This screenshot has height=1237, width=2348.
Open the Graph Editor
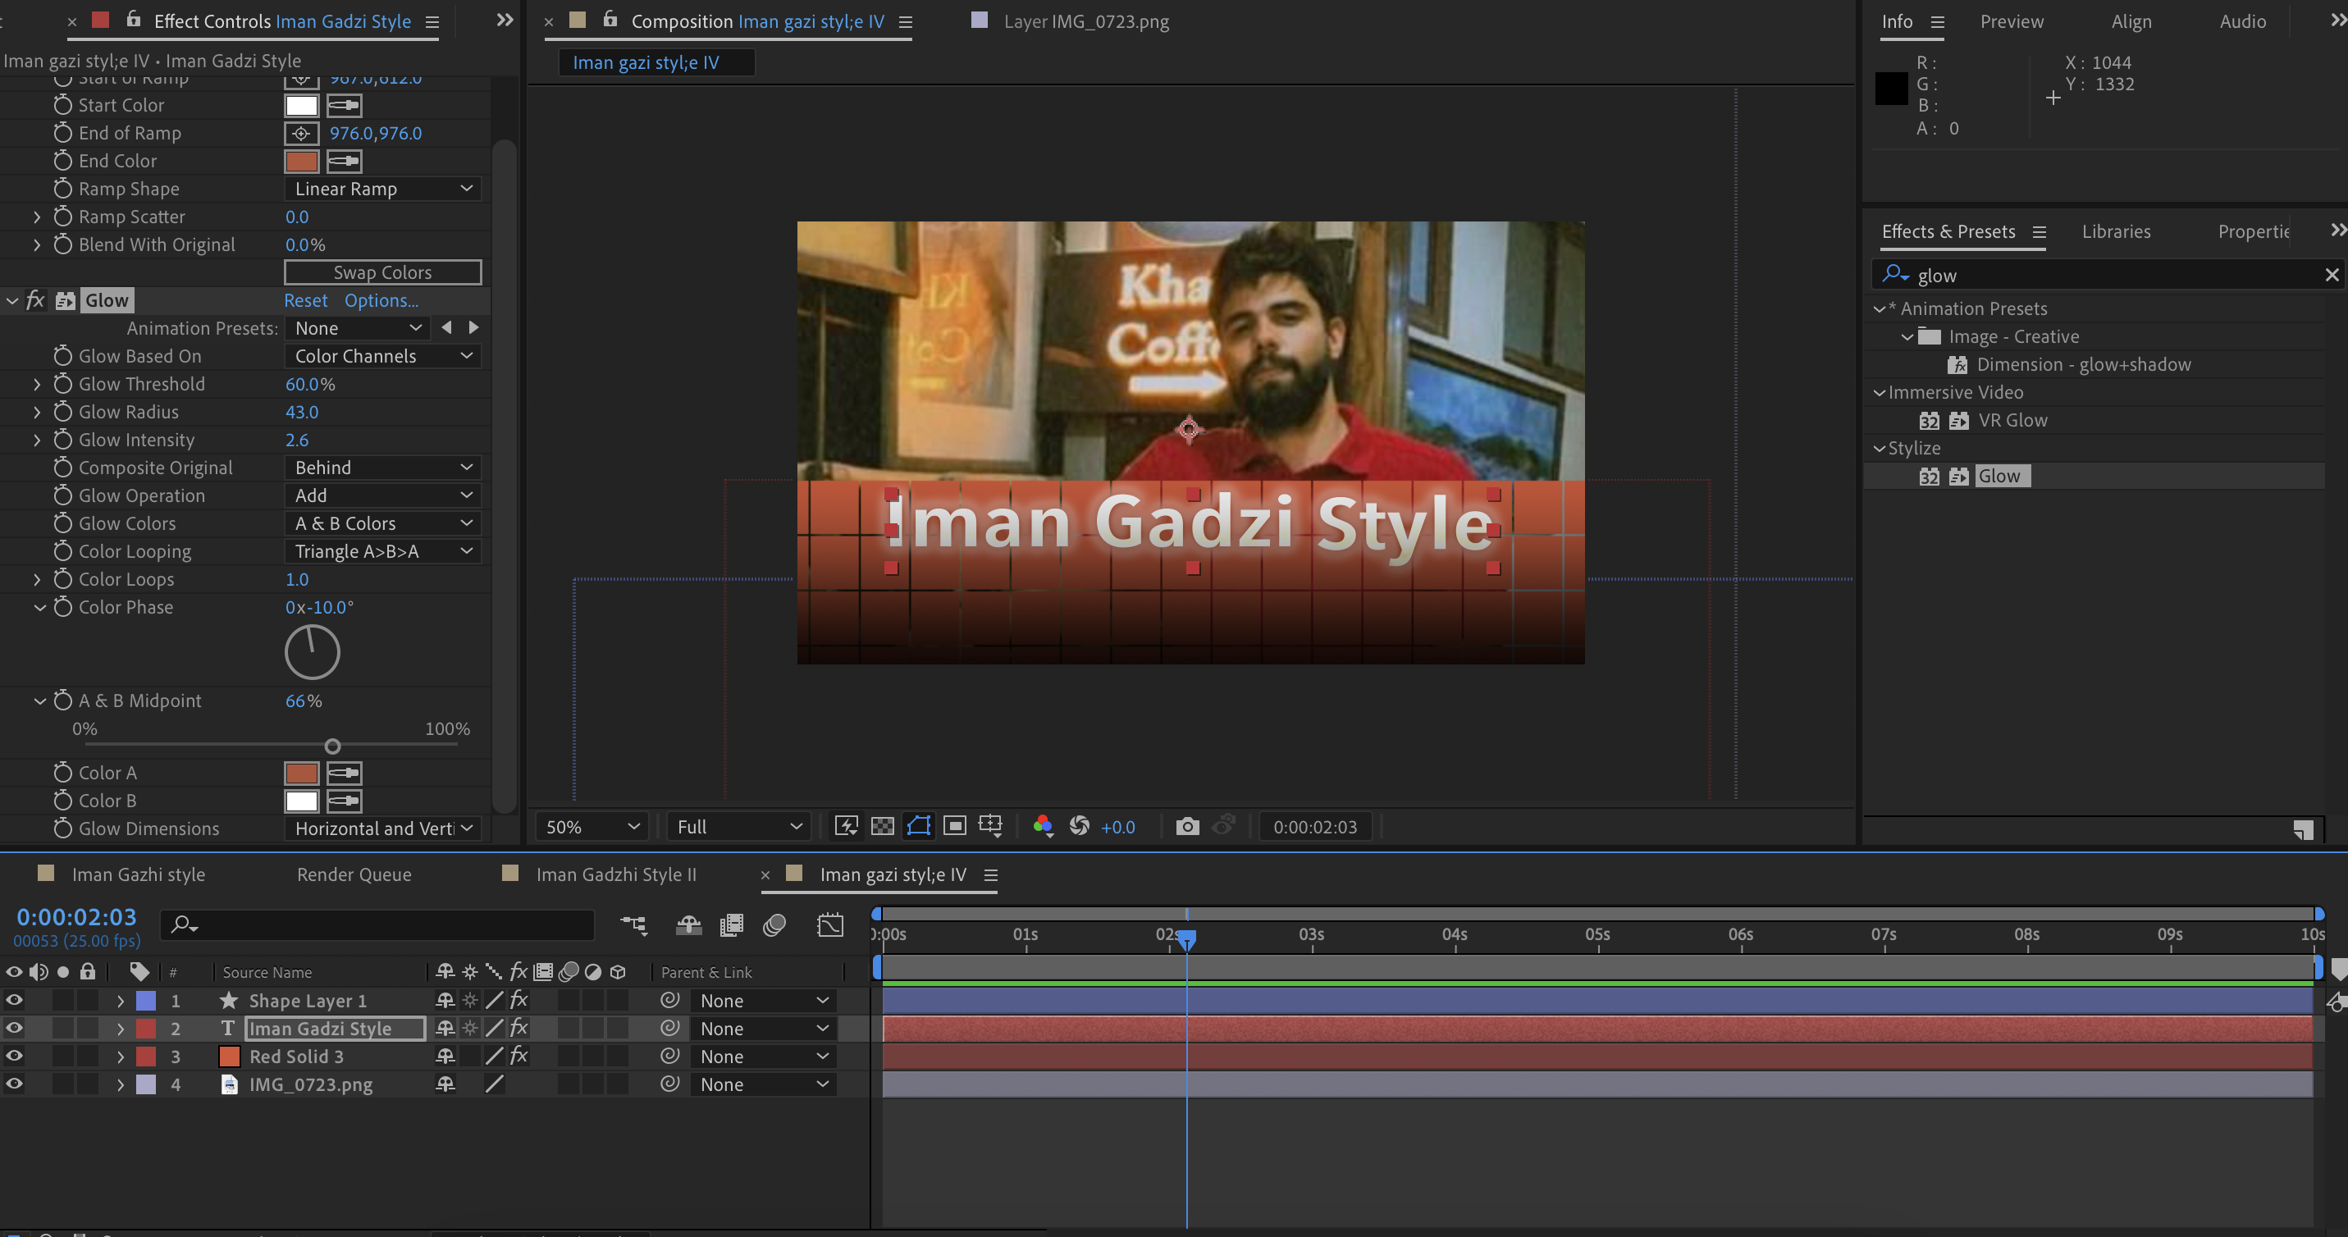(x=830, y=925)
